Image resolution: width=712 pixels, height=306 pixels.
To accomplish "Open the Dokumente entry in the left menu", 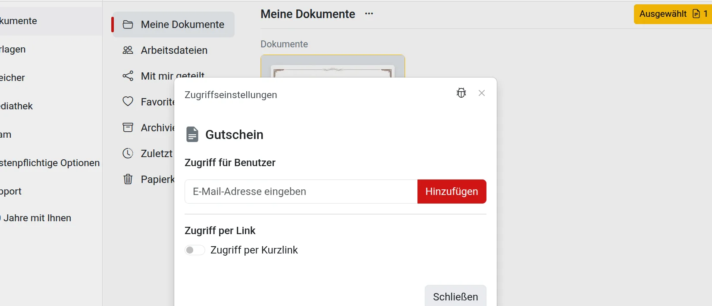I will pos(19,21).
